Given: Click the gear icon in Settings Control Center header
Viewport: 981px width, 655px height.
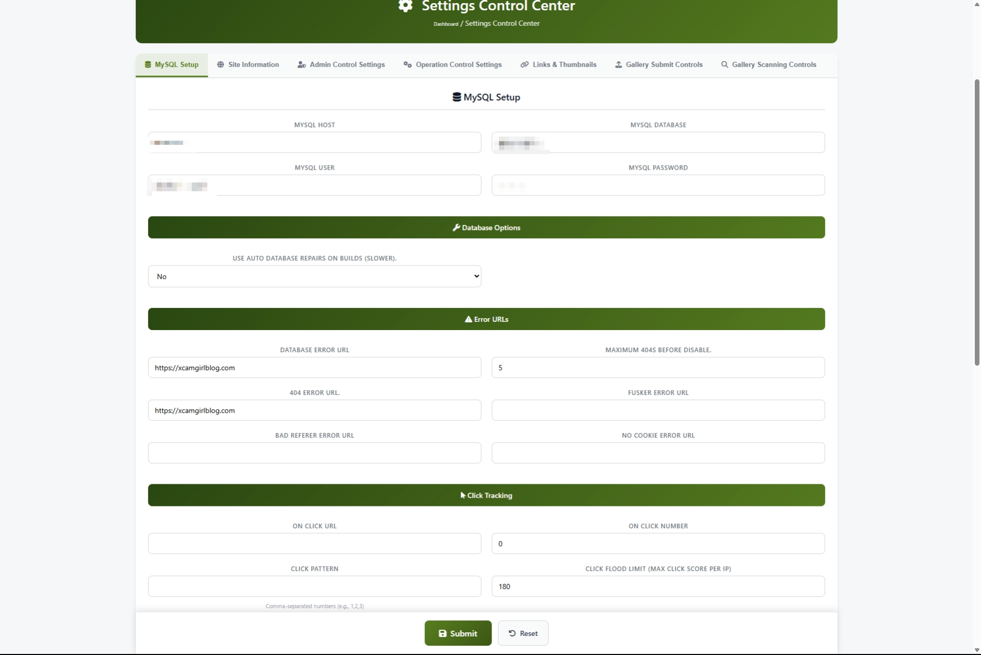Looking at the screenshot, I should click(405, 6).
